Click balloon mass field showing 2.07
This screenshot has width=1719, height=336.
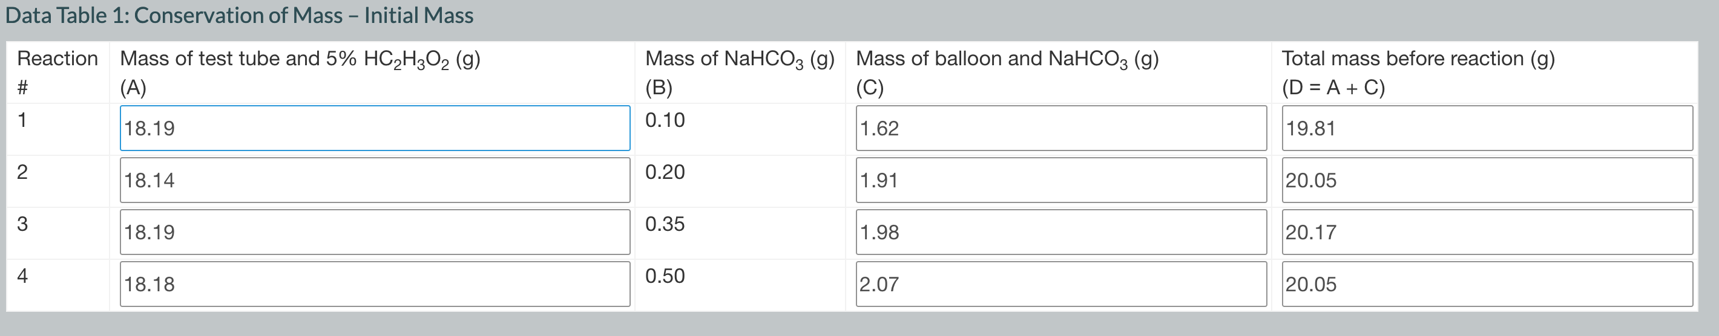click(1061, 284)
